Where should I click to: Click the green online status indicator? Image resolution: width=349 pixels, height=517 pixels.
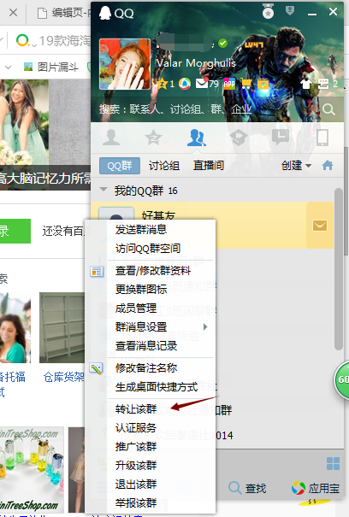tap(223, 43)
